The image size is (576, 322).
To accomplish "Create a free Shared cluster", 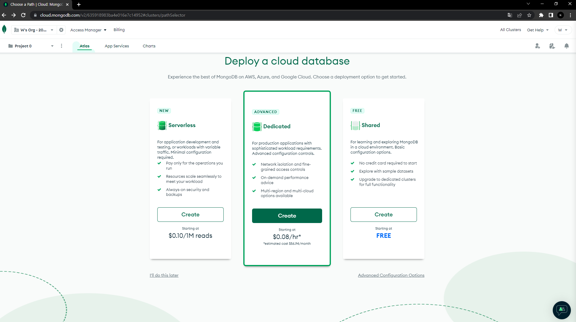I will (384, 215).
